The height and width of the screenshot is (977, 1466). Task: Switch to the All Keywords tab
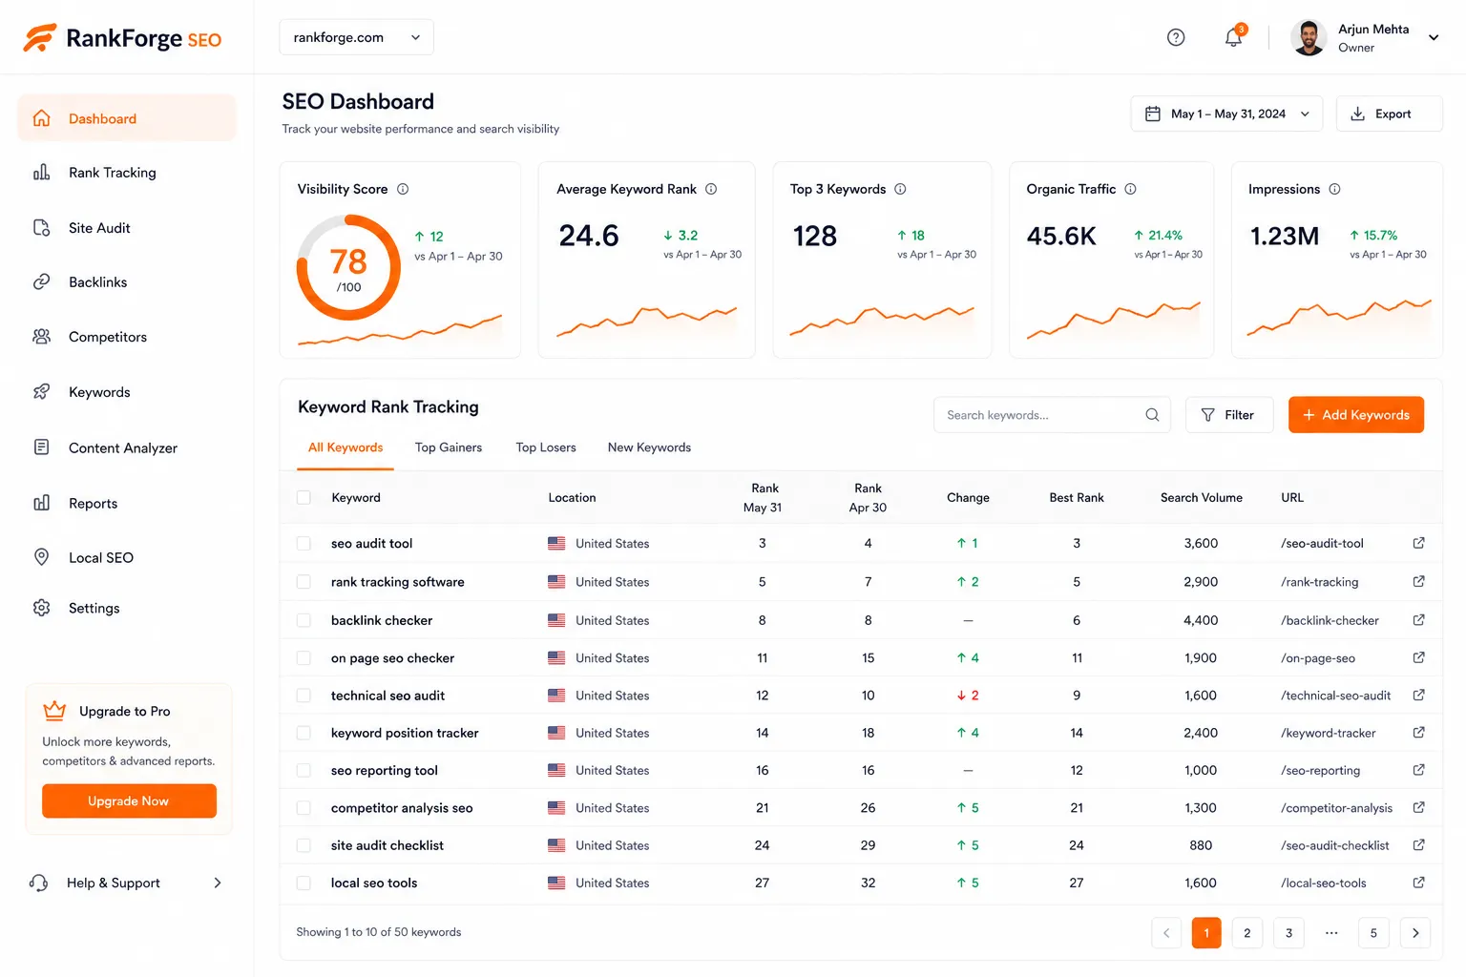click(x=346, y=447)
